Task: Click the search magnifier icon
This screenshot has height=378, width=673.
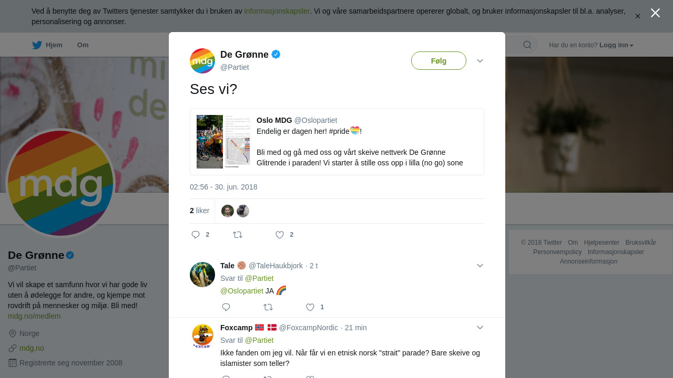Action: 527,45
